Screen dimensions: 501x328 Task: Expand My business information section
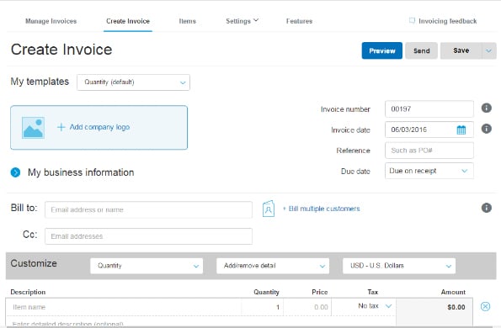(x=15, y=172)
